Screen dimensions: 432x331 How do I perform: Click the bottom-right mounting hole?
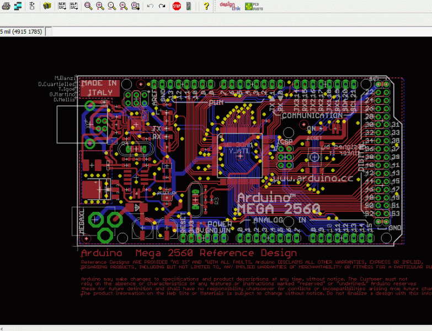387,238
